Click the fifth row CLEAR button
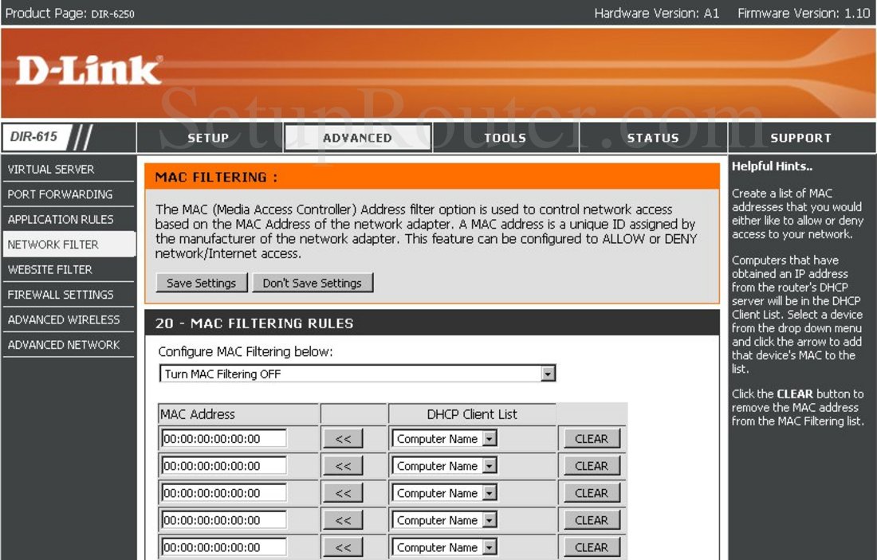This screenshot has height=560, width=877. 592,547
